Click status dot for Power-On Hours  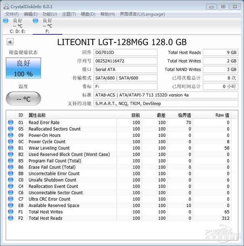pos(11,135)
